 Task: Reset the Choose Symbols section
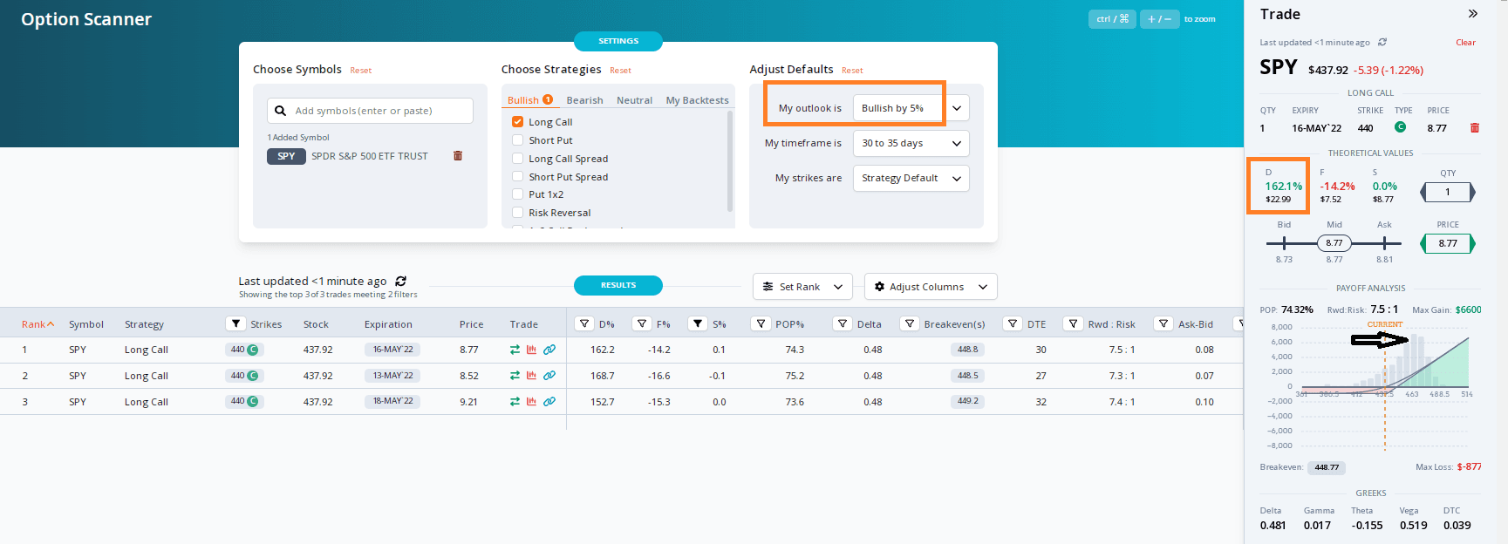pyautogui.click(x=361, y=71)
